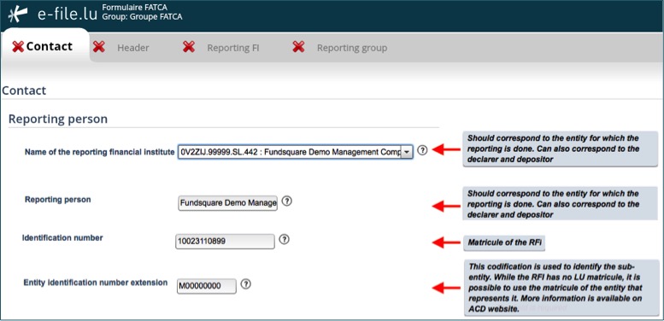Click 'Group: Groupe FATCA' header text
Screen dimensions: 664x321
click(x=142, y=17)
